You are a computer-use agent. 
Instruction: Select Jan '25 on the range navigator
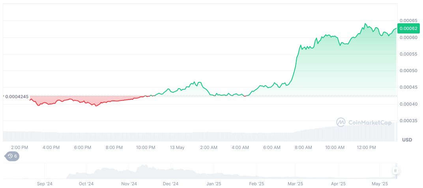click(x=213, y=184)
